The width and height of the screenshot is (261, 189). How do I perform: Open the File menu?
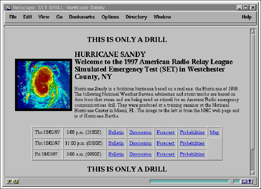tap(13, 17)
